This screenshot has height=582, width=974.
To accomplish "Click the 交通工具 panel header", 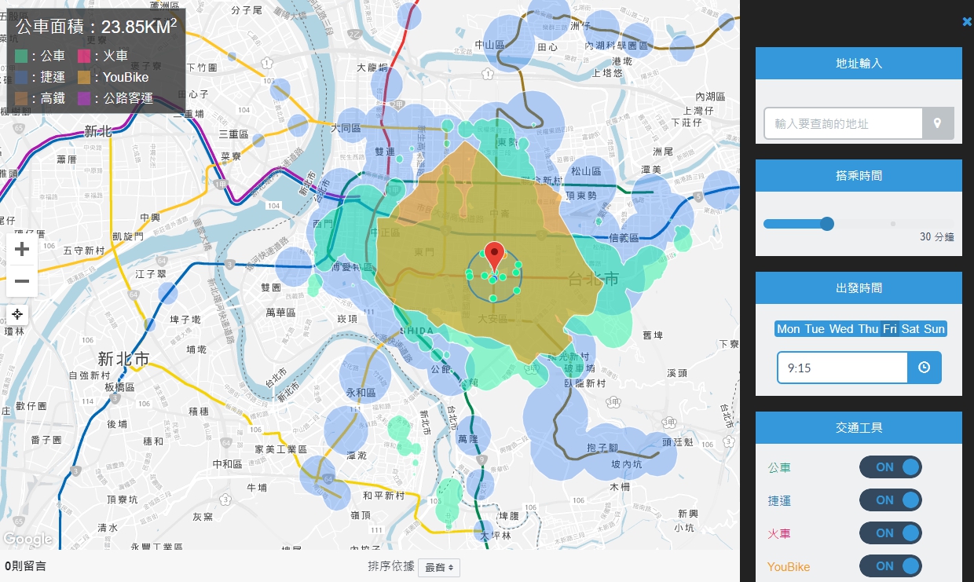I will [859, 427].
